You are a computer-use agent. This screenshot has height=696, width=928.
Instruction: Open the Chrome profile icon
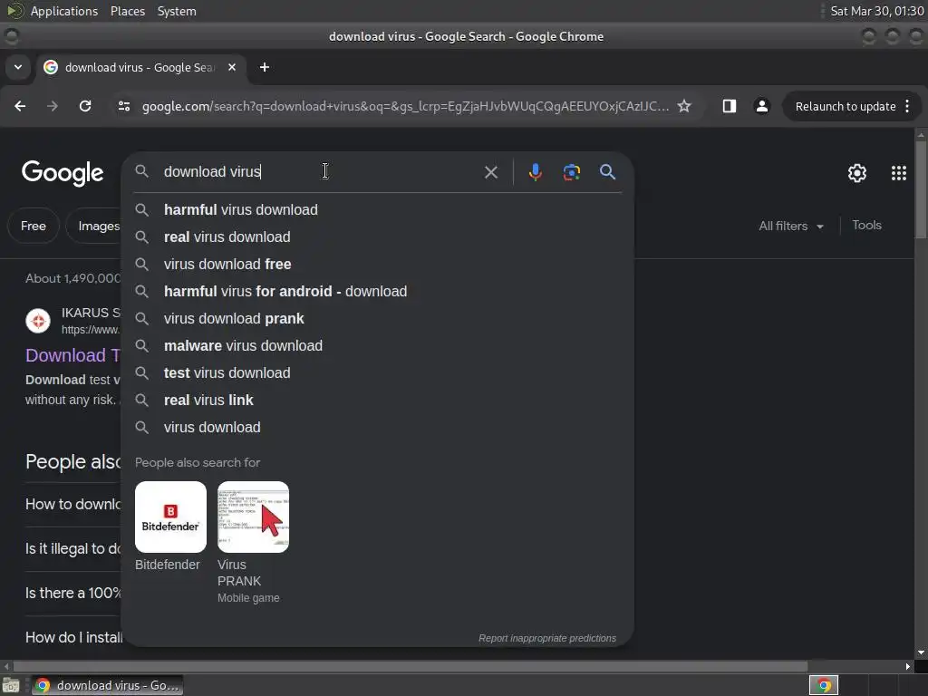click(x=761, y=106)
